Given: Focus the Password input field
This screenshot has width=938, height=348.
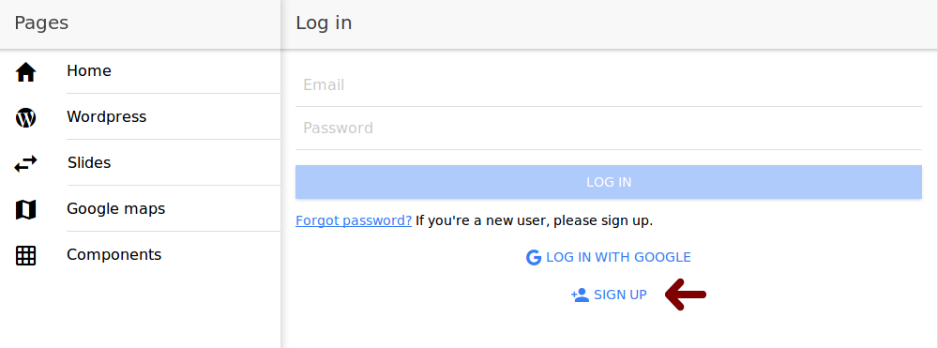Looking at the screenshot, I should tap(609, 129).
